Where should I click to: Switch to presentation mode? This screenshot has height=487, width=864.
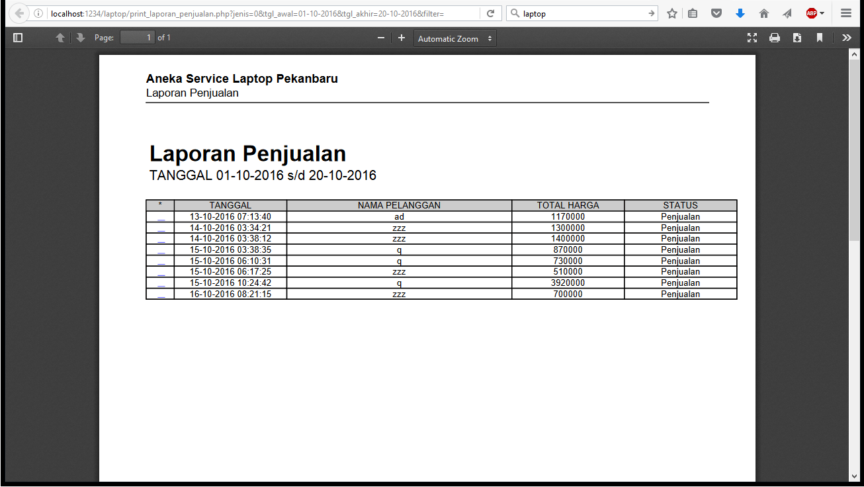[752, 38]
